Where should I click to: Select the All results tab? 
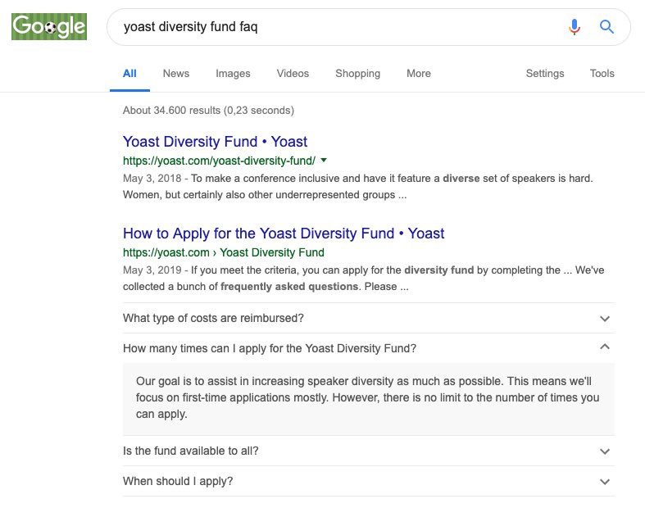click(x=129, y=74)
